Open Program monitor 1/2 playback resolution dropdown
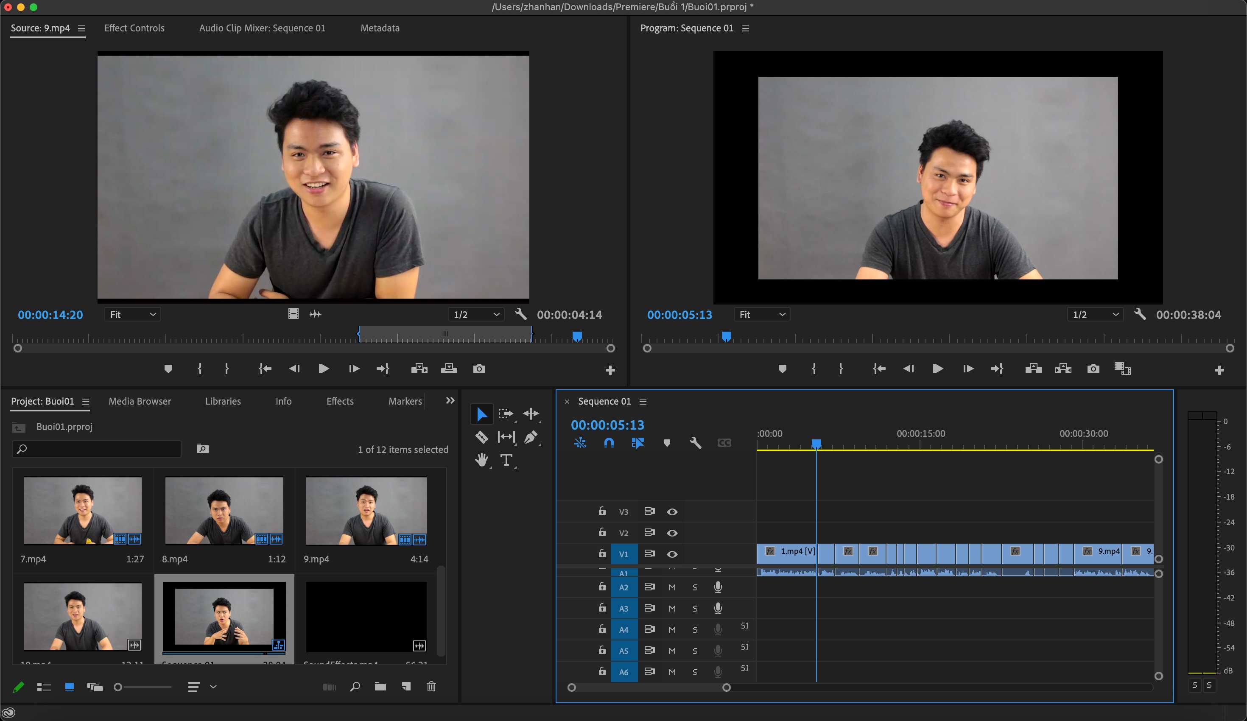1247x721 pixels. coord(1095,315)
